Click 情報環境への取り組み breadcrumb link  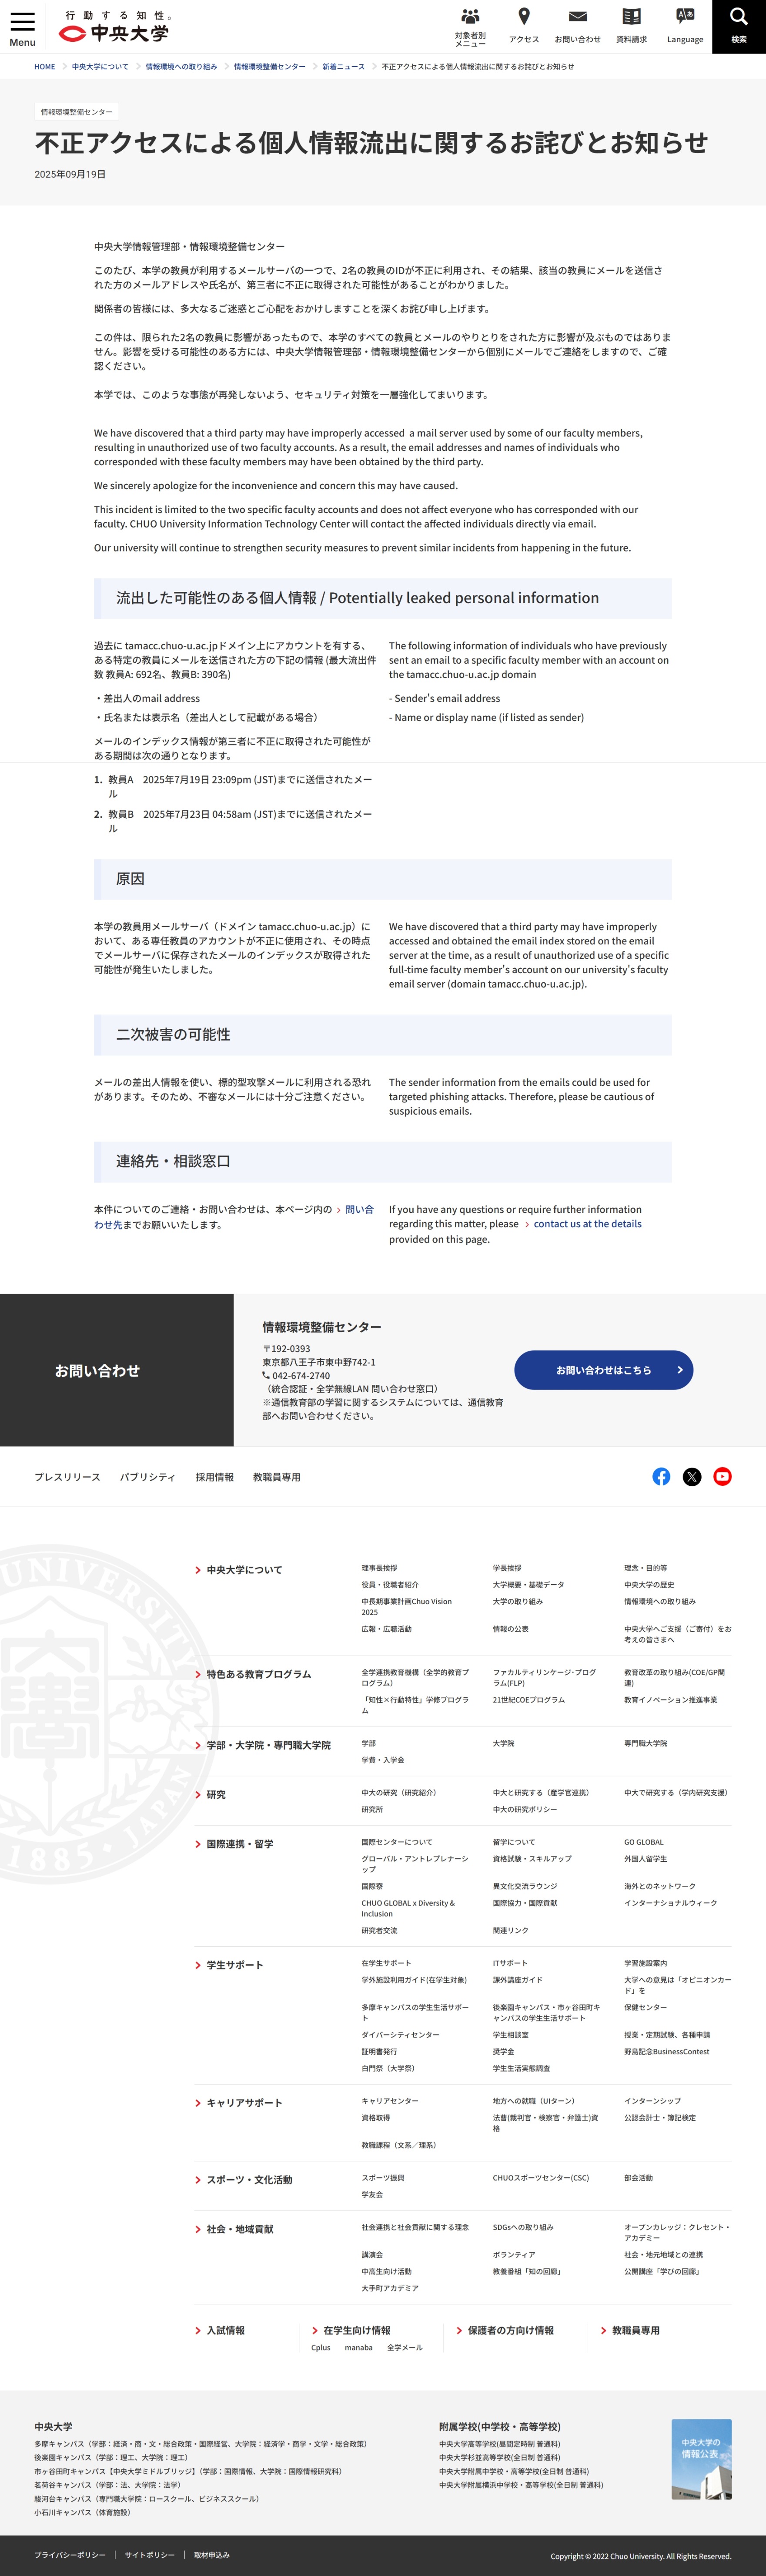click(181, 67)
